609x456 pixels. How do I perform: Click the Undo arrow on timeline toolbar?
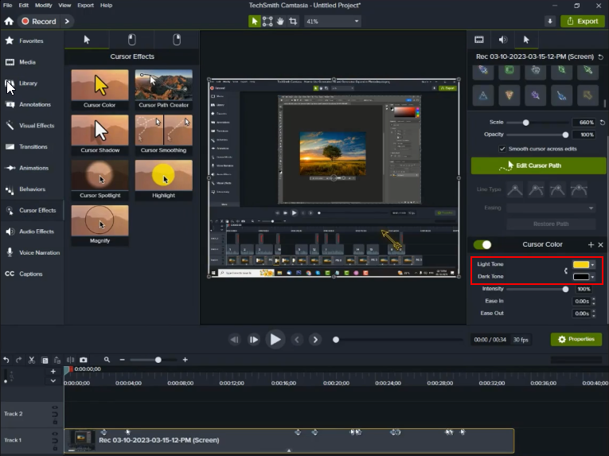click(x=6, y=361)
